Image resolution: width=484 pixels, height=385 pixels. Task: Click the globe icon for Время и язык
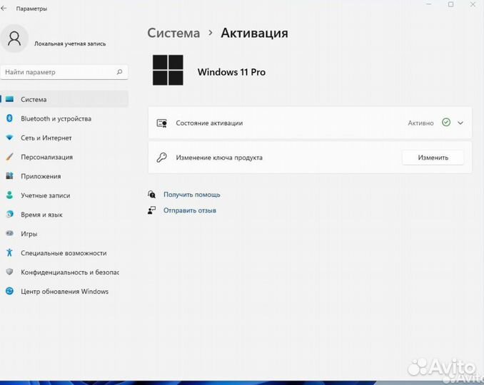tap(9, 214)
